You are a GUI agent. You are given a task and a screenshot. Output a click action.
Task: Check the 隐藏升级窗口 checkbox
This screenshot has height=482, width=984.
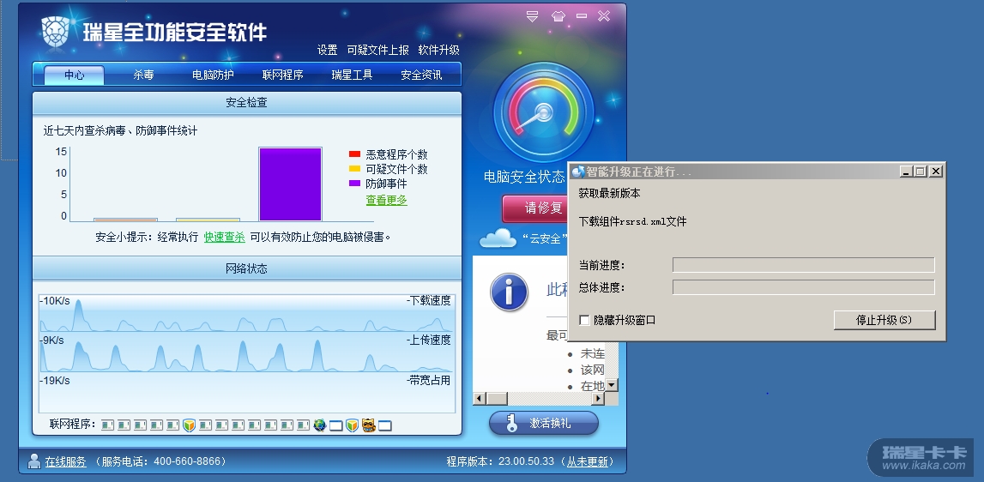(x=584, y=320)
